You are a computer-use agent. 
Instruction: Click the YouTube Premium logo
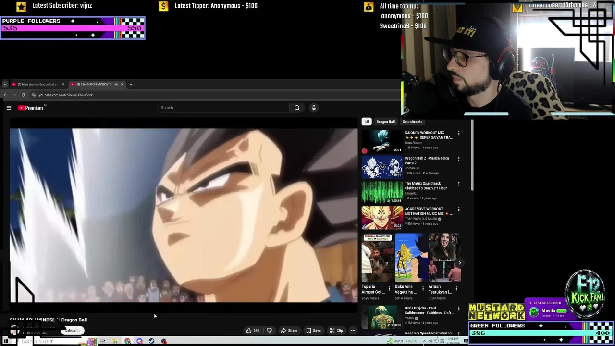coord(31,108)
